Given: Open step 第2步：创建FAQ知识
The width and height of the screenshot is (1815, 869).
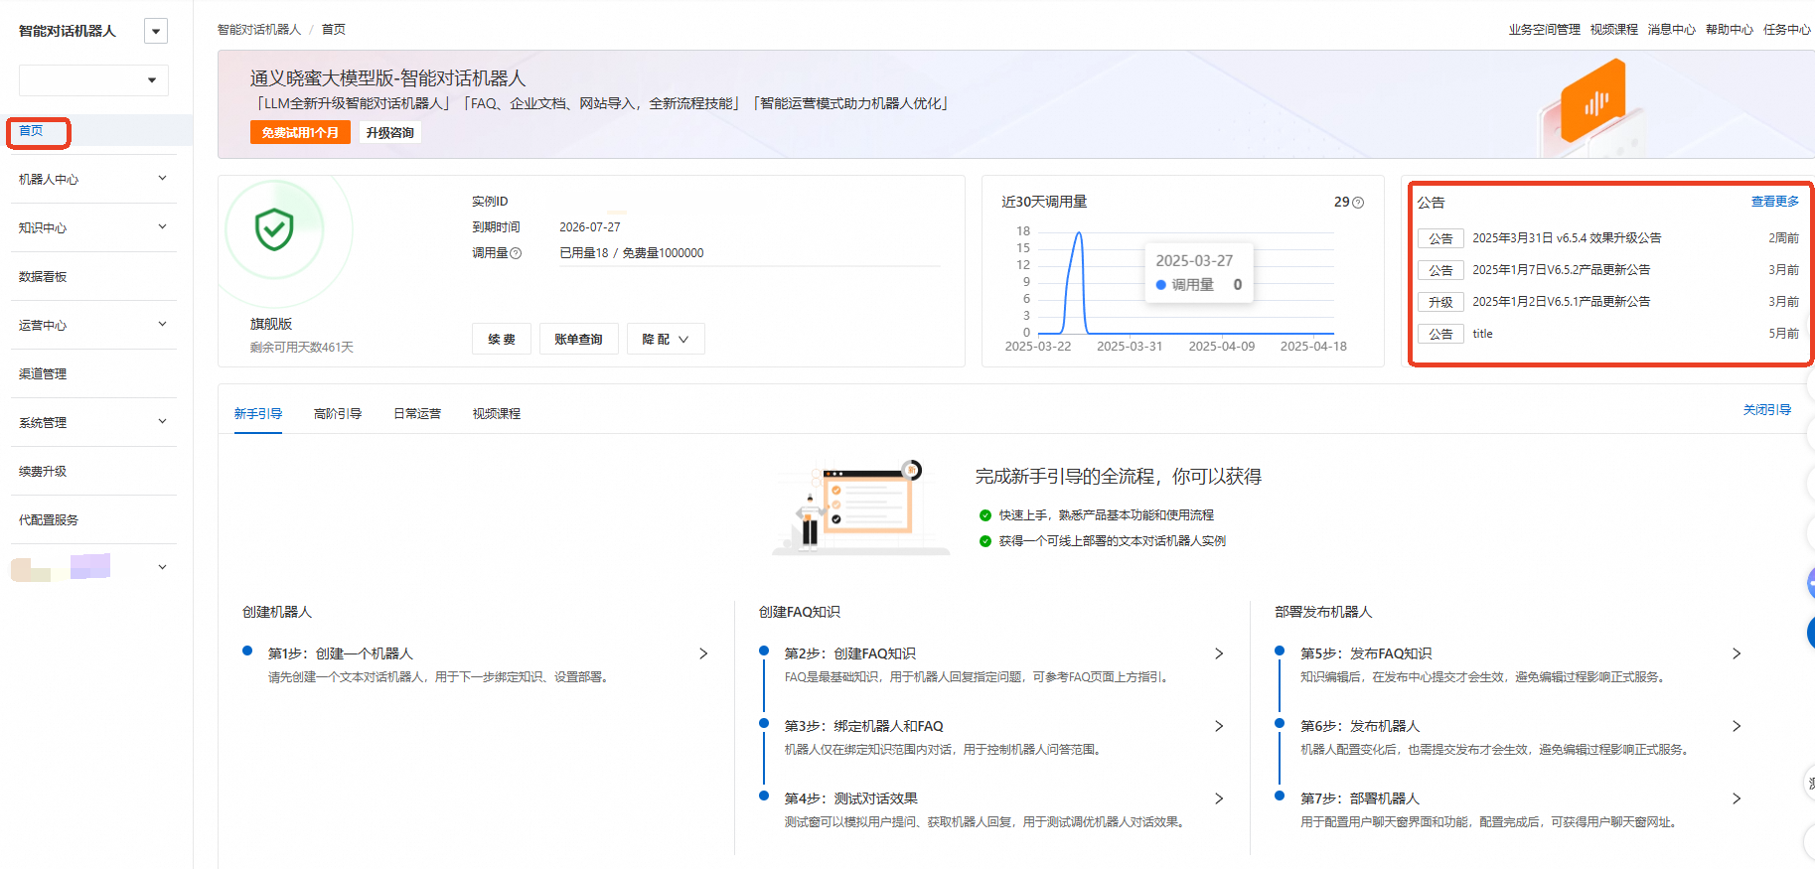Looking at the screenshot, I should click(x=850, y=653).
